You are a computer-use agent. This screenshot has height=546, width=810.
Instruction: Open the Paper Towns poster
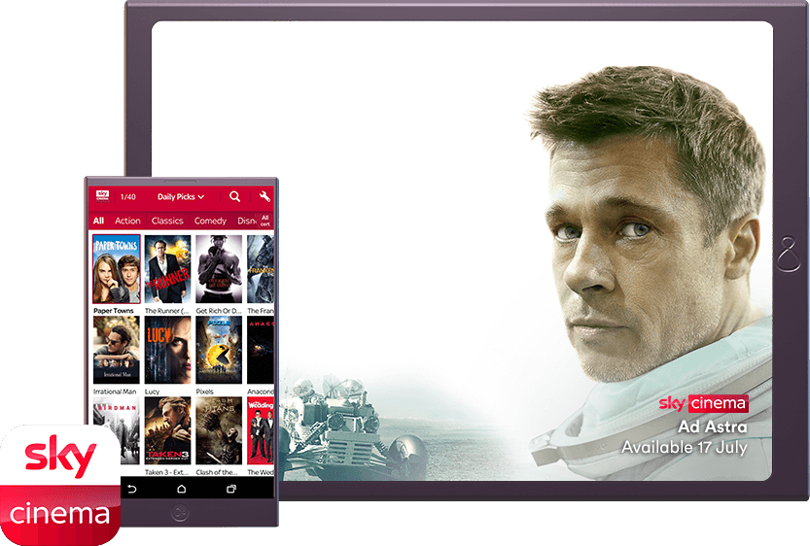tap(117, 269)
